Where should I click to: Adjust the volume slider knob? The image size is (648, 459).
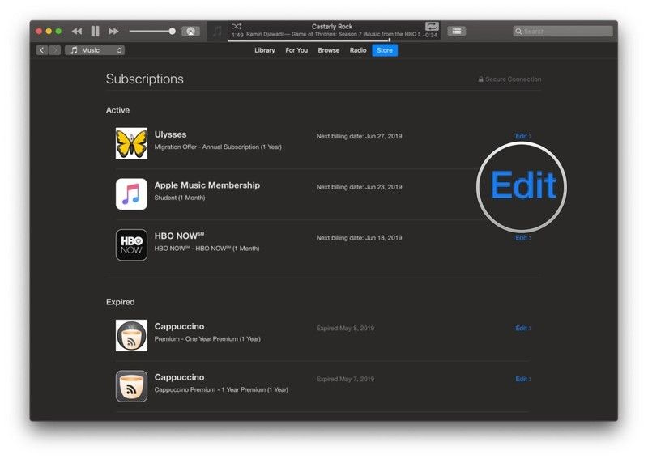[x=172, y=31]
